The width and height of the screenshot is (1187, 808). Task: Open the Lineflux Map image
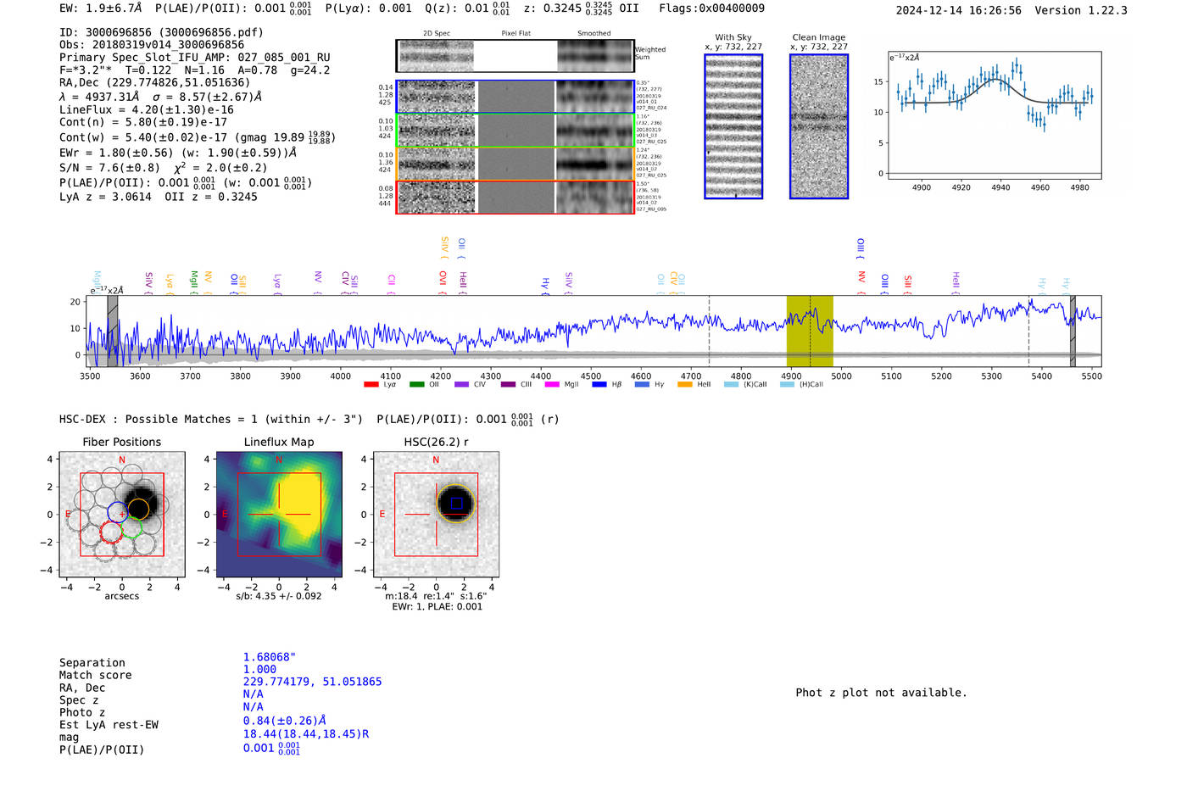coord(279,515)
